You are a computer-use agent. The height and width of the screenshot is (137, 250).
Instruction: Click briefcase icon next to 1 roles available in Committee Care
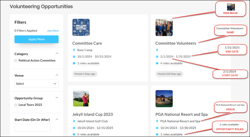pos(74,63)
